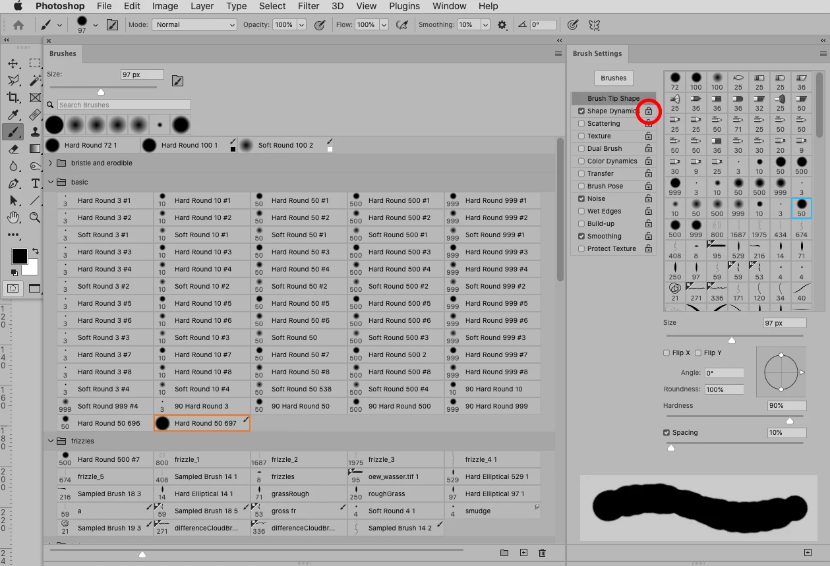Select the Gradient tool
This screenshot has width=830, height=566.
(x=34, y=149)
